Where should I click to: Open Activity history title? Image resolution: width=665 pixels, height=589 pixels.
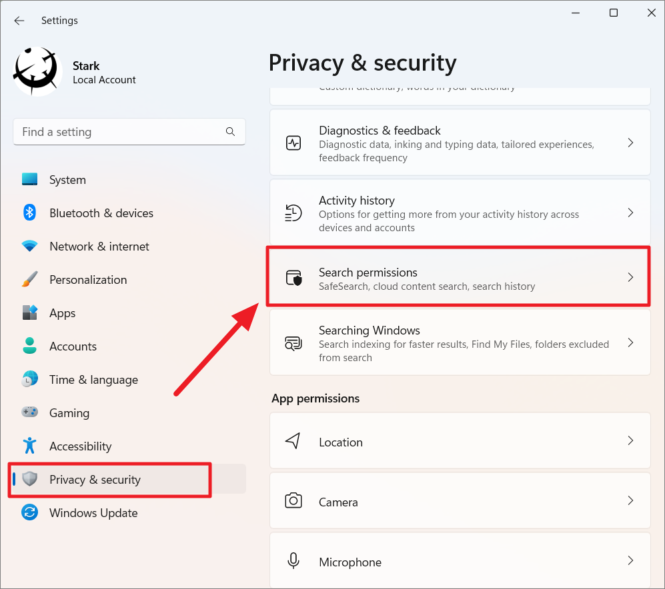[357, 201]
